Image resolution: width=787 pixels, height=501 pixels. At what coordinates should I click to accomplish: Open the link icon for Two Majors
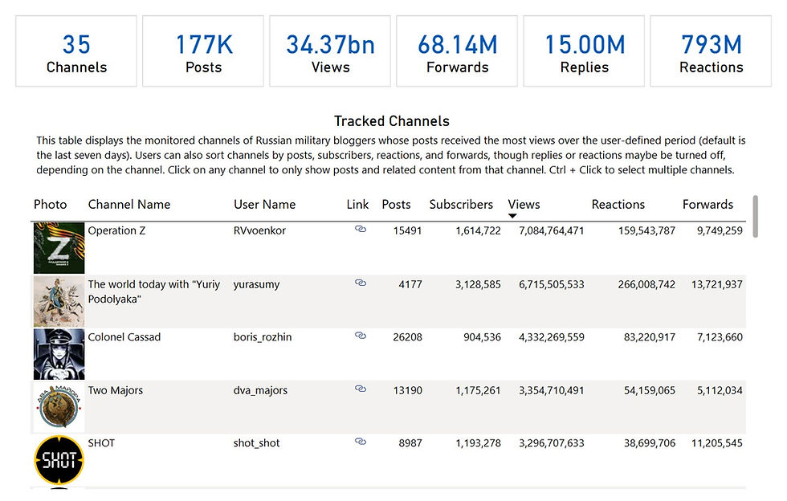pyautogui.click(x=361, y=389)
